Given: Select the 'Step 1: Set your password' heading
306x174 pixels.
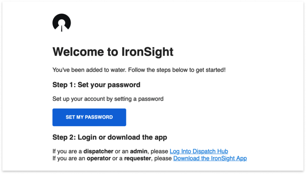Looking at the screenshot, I should point(96,85).
